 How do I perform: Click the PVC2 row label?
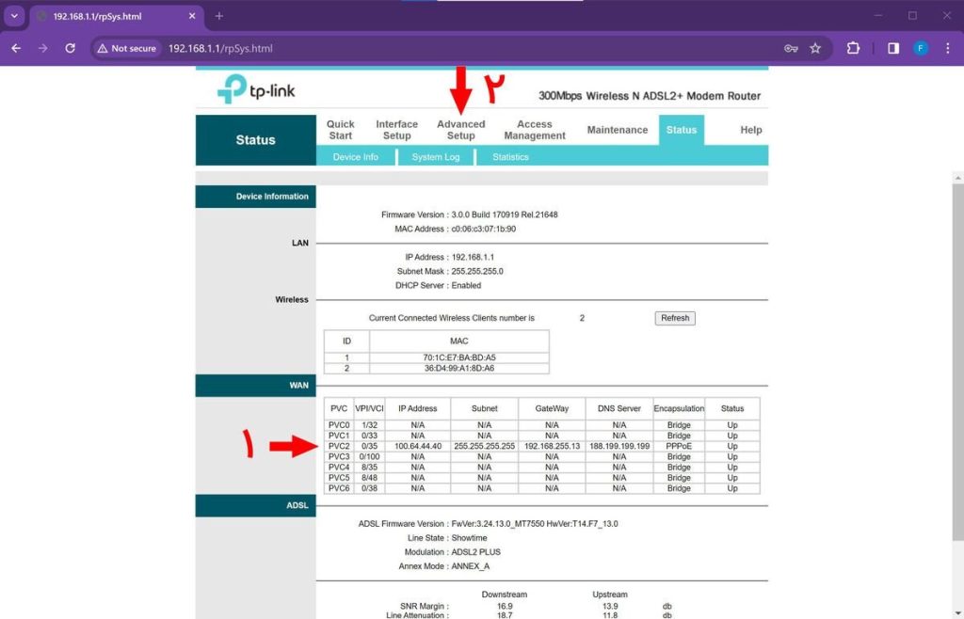click(339, 446)
